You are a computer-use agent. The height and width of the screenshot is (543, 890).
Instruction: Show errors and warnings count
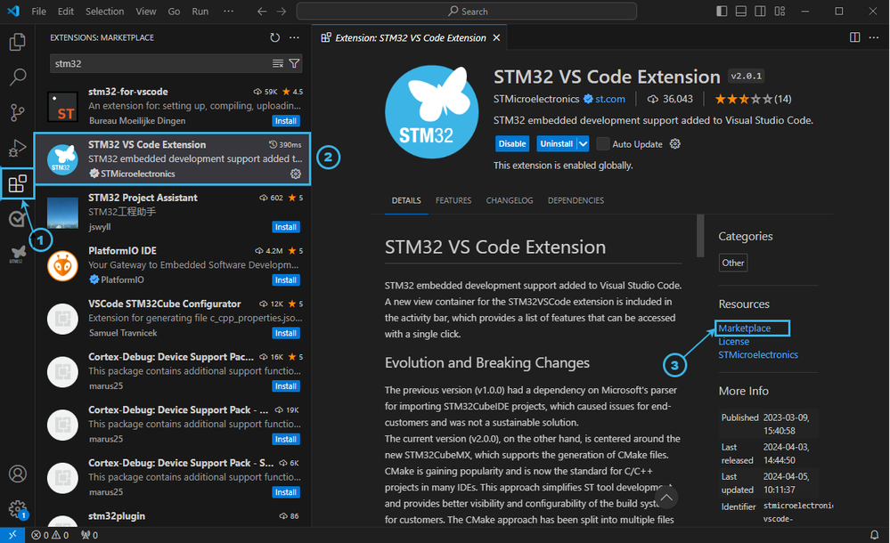50,535
